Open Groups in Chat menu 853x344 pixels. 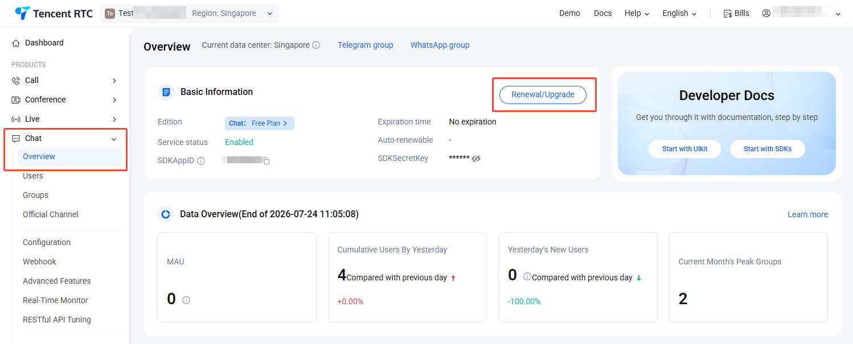[x=35, y=195]
